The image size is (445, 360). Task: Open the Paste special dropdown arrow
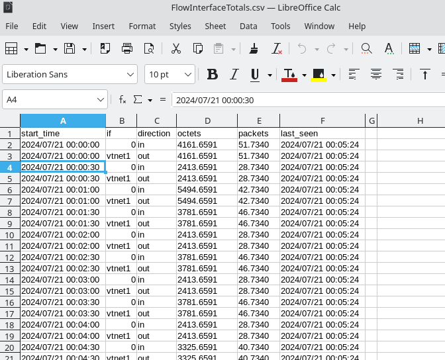point(233,49)
